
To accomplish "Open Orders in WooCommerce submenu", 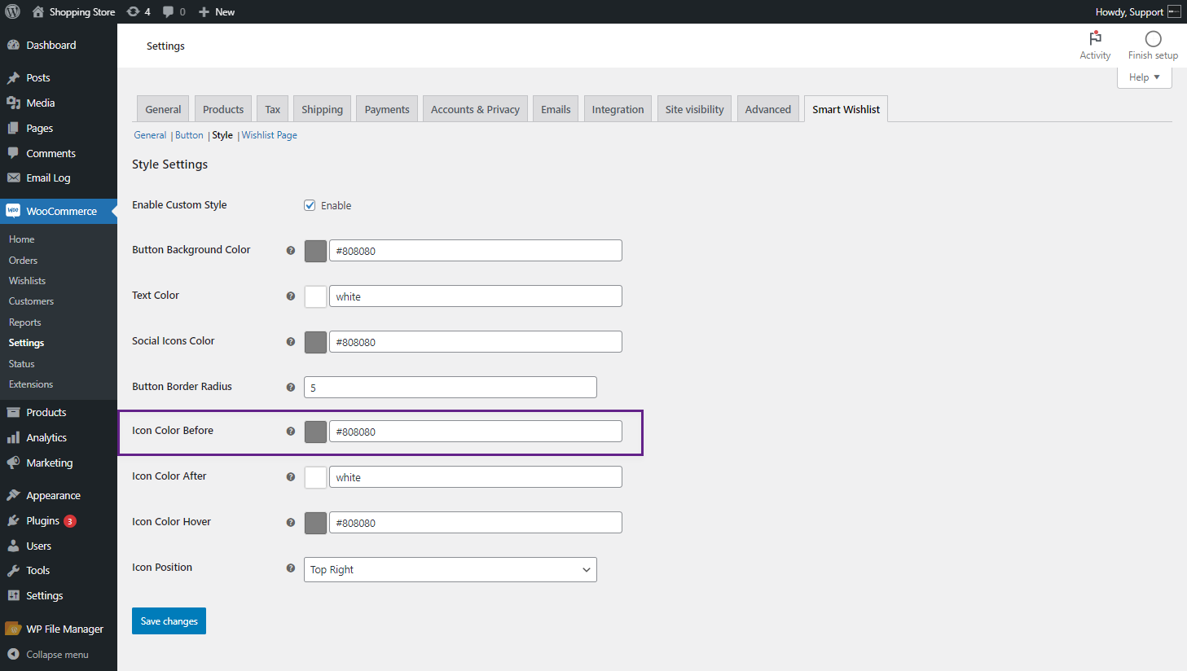I will pyautogui.click(x=23, y=261).
